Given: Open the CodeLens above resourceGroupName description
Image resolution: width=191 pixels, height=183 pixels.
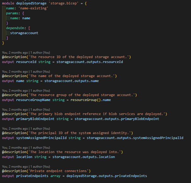Looking at the screenshot, I should 26,90.
